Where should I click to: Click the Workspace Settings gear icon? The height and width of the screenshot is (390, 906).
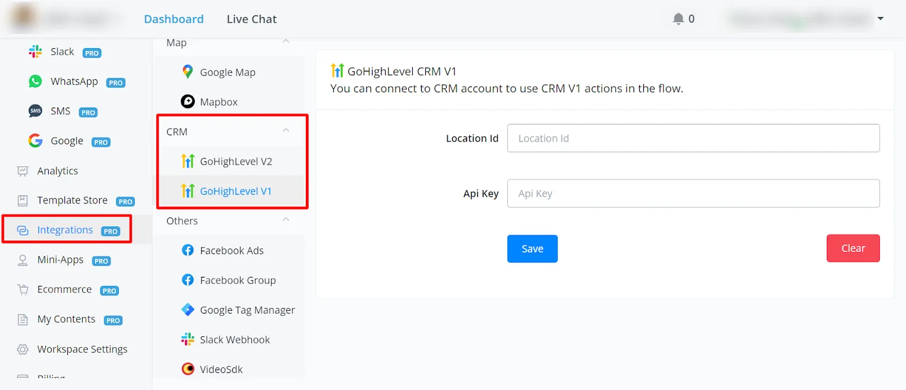click(23, 349)
